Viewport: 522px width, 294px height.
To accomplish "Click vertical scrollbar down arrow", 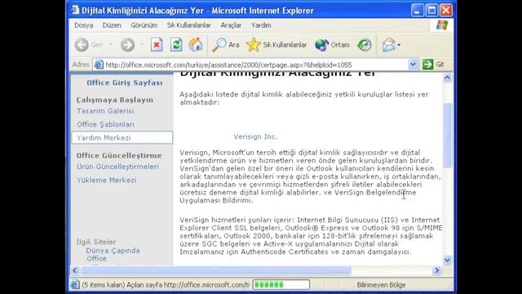I will [x=447, y=260].
